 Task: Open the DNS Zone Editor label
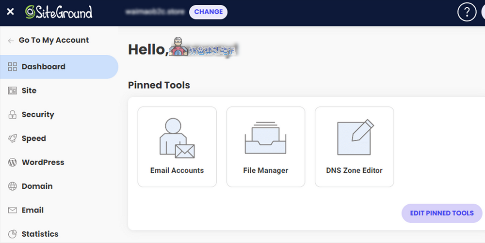tap(354, 170)
